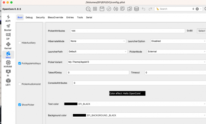Viewport: 206px width, 124px height.
Task: Select the Misc section in sidebar
Action: [x=8, y=55]
